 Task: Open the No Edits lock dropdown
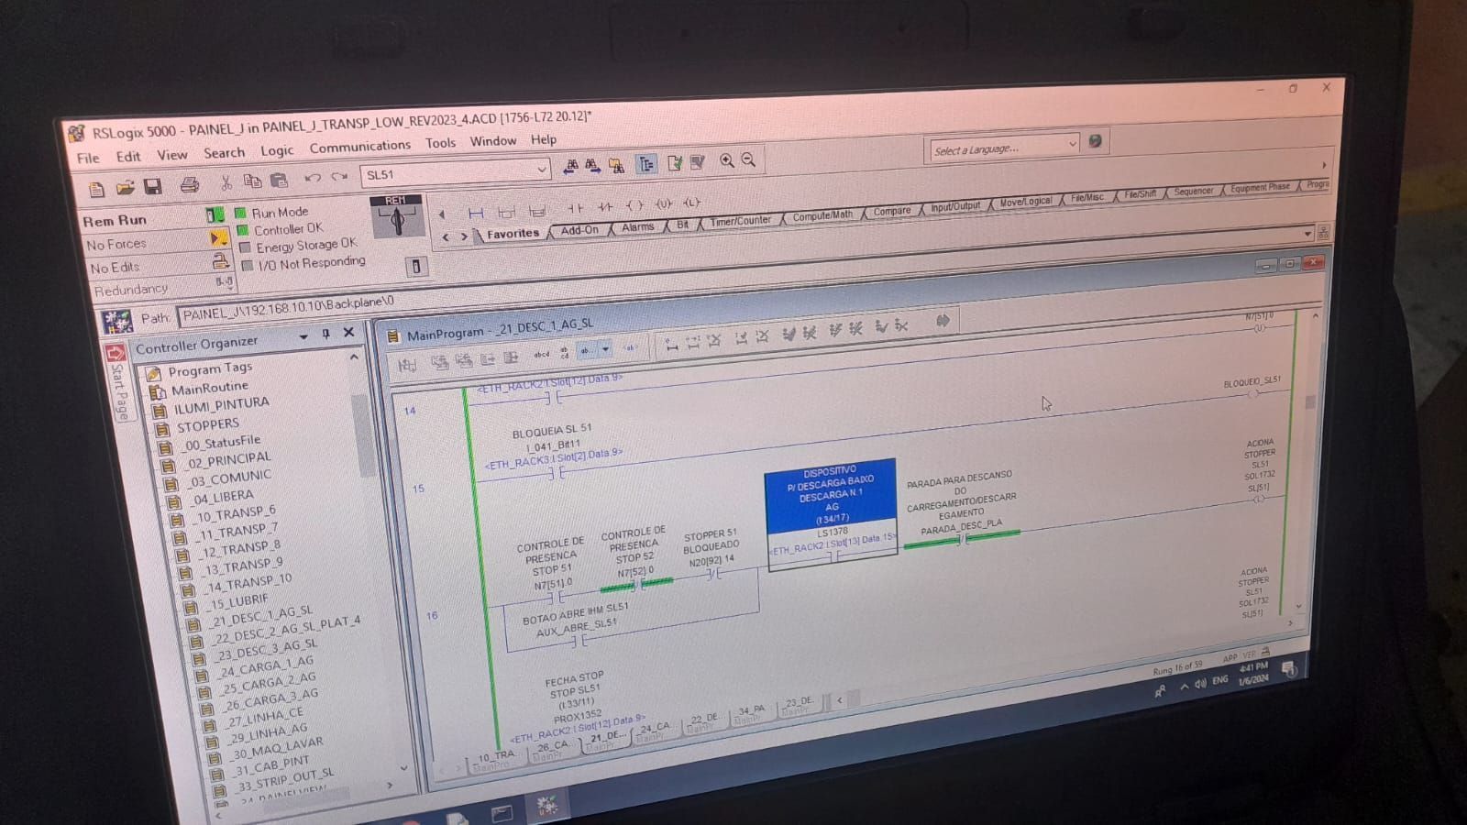[220, 261]
